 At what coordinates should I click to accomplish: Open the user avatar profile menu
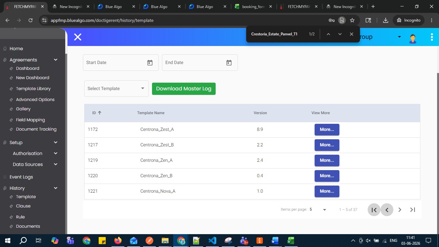click(x=413, y=39)
